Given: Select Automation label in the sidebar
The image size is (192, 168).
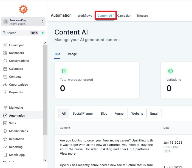Looking at the screenshot, I should [17, 115].
